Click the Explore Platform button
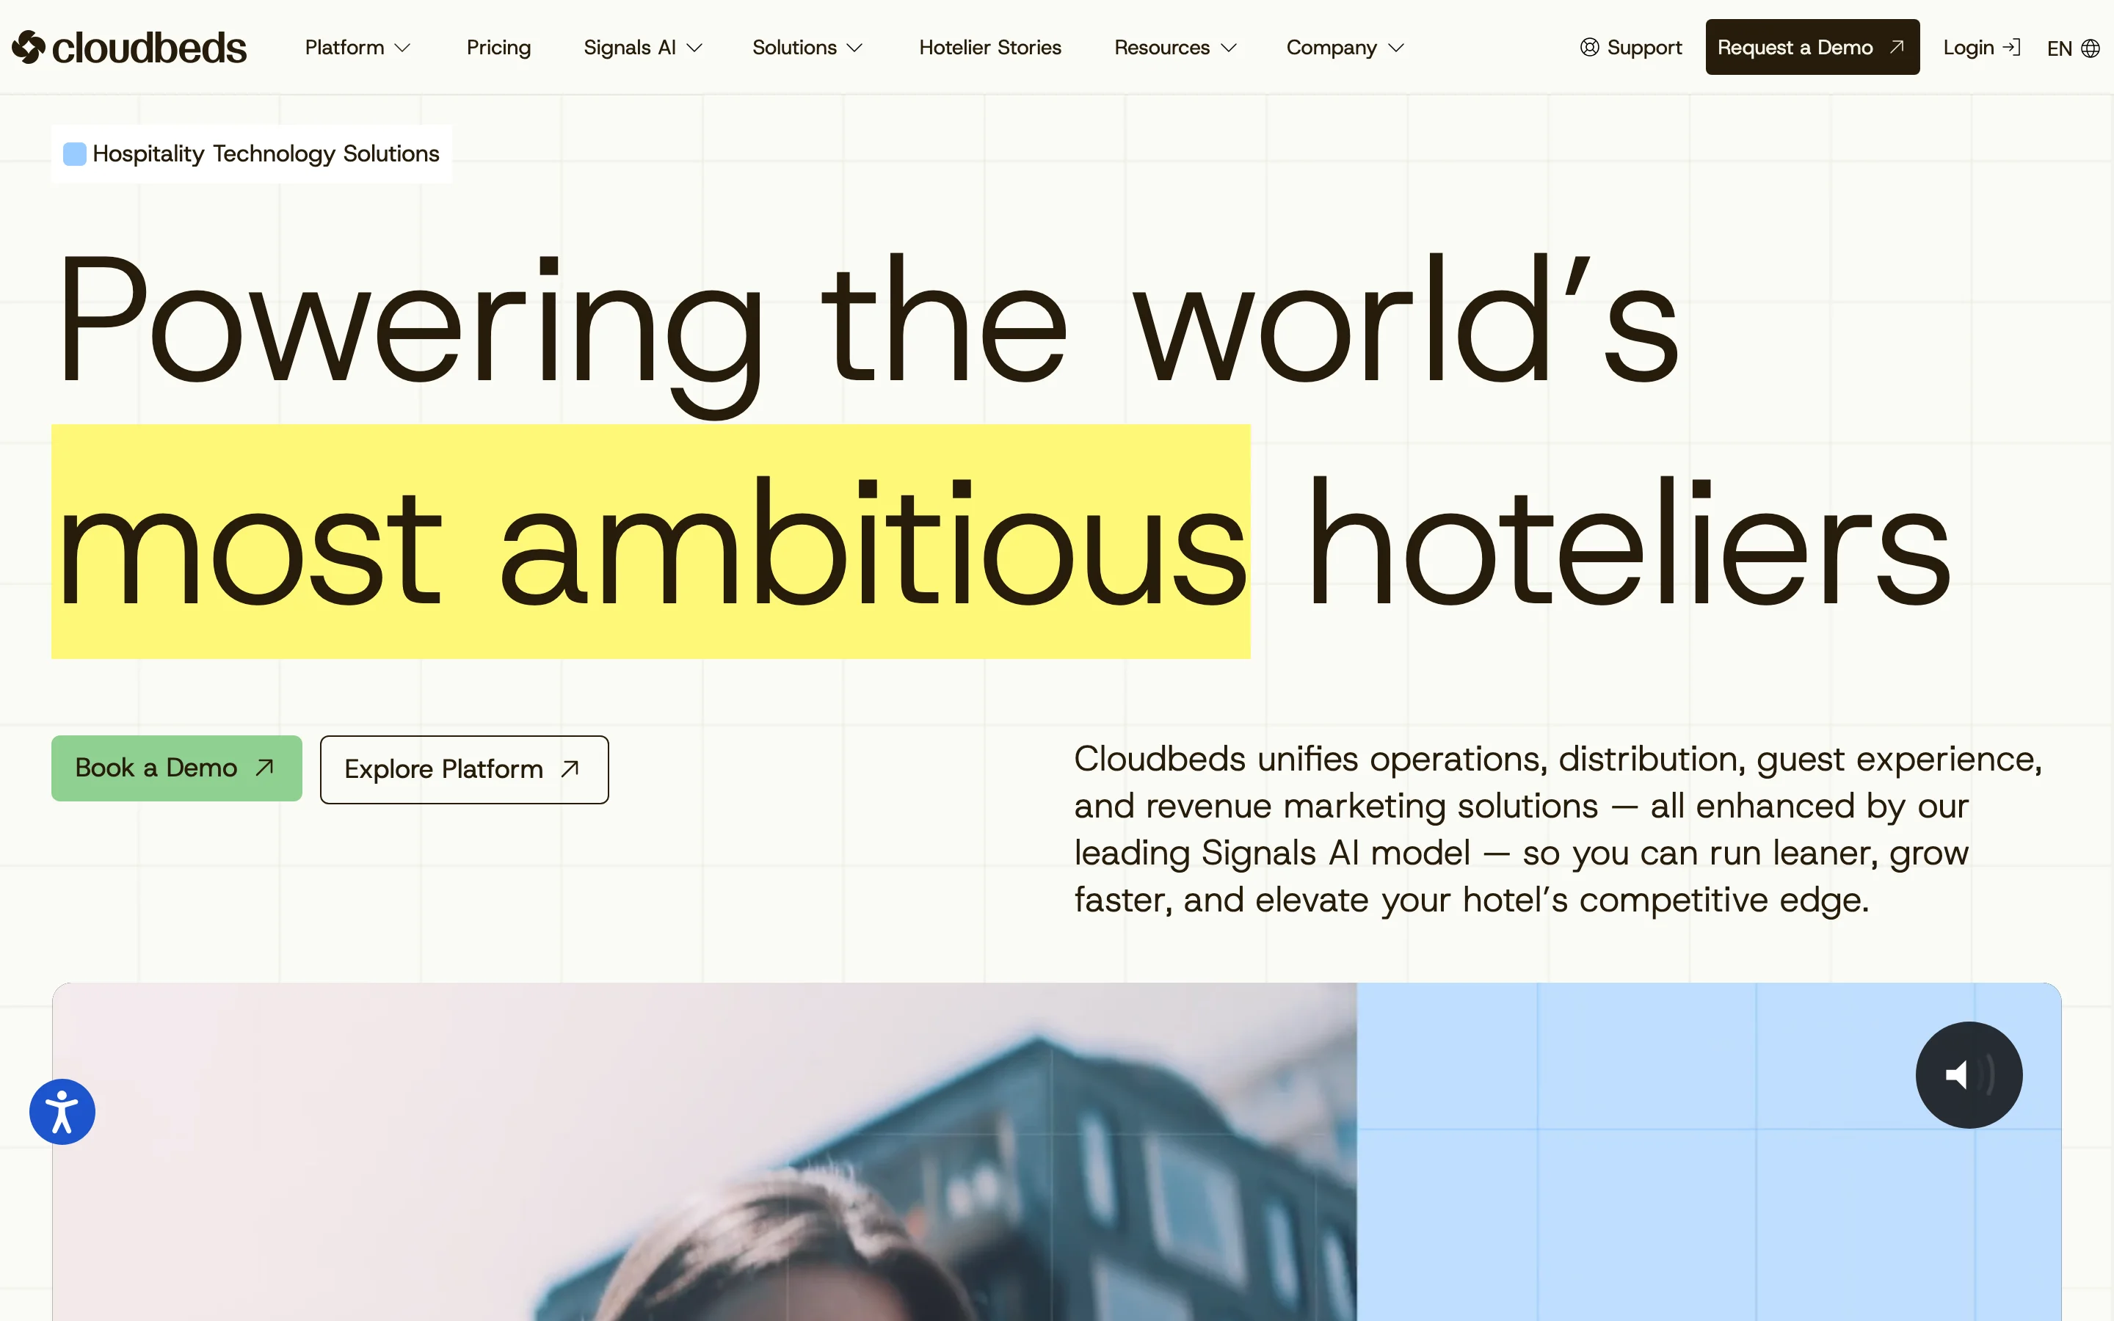This screenshot has height=1321, width=2114. (464, 769)
